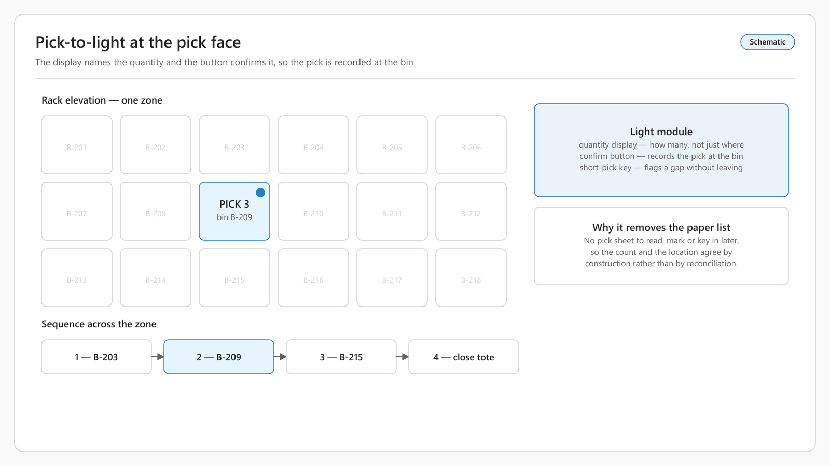Click the Why it removes the paper list card

661,246
